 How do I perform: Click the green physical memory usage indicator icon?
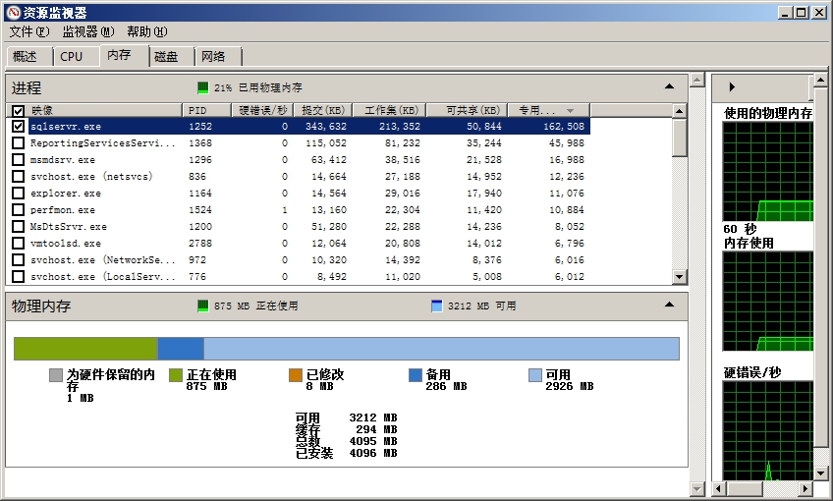pyautogui.click(x=203, y=87)
